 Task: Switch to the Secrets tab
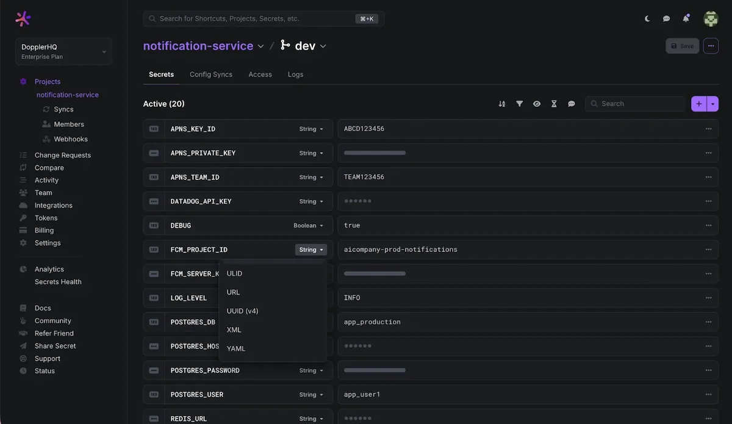click(162, 74)
